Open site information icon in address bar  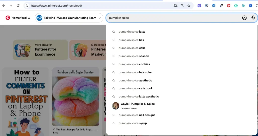tap(27, 6)
